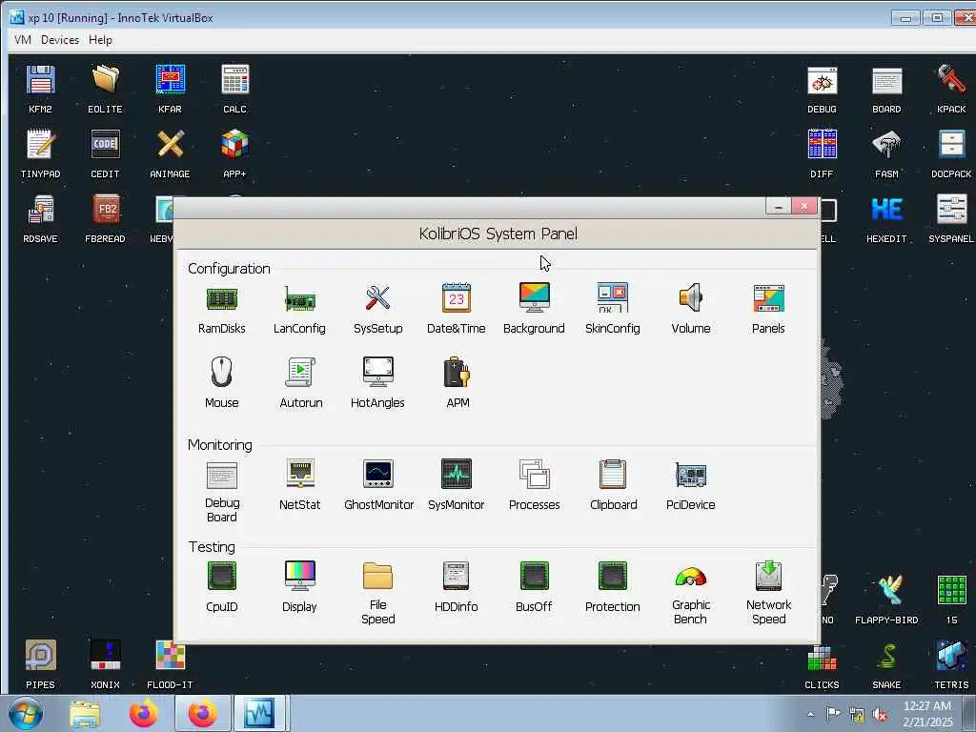Open the BOARD desktop icon

click(887, 90)
